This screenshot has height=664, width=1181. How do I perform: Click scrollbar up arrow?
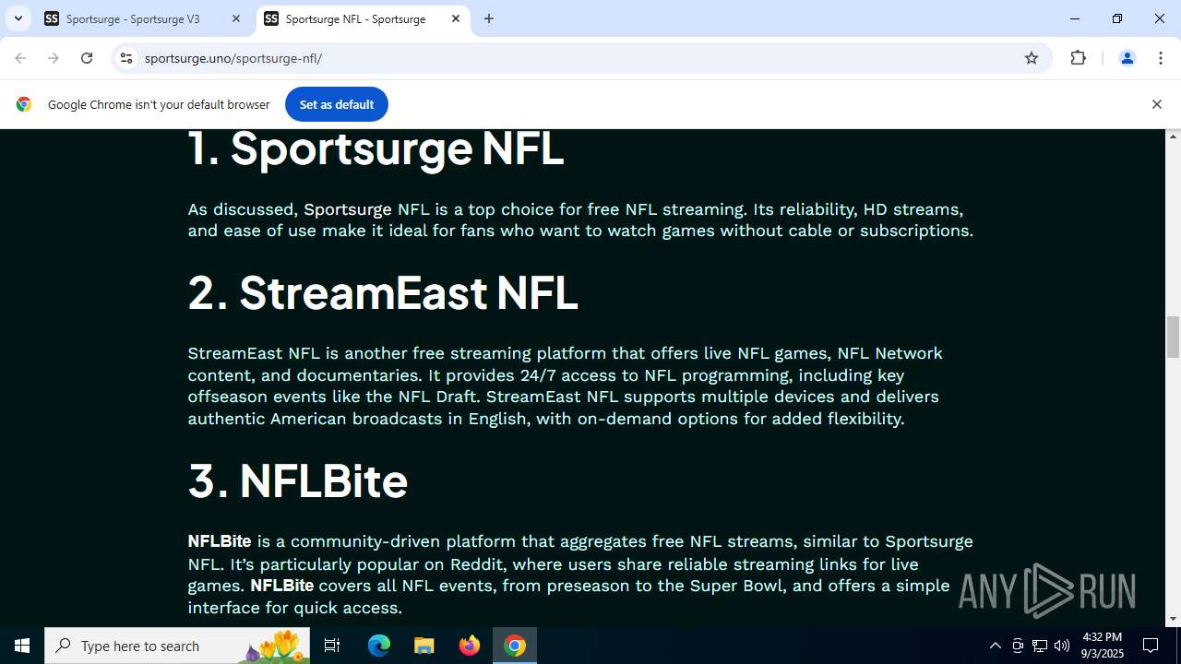pyautogui.click(x=1174, y=136)
